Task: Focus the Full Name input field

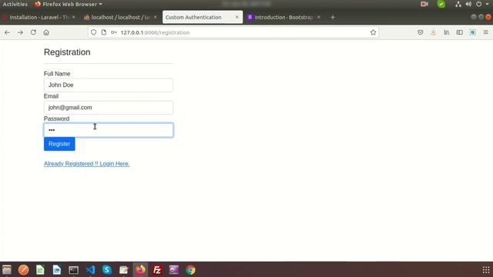Action: 109,85
